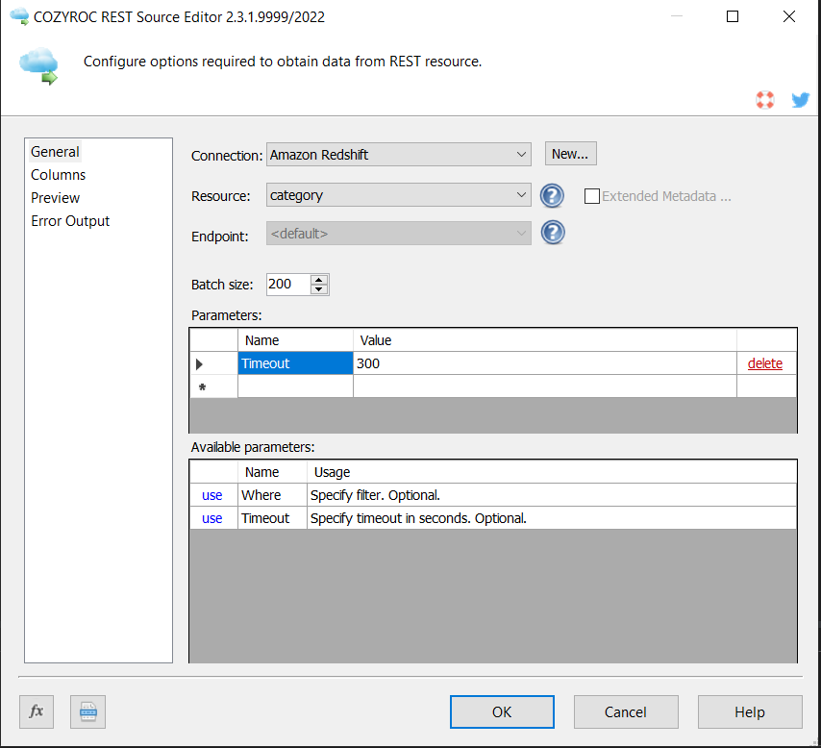Switch to the Preview page
Viewport: 821px width, 748px height.
(55, 197)
